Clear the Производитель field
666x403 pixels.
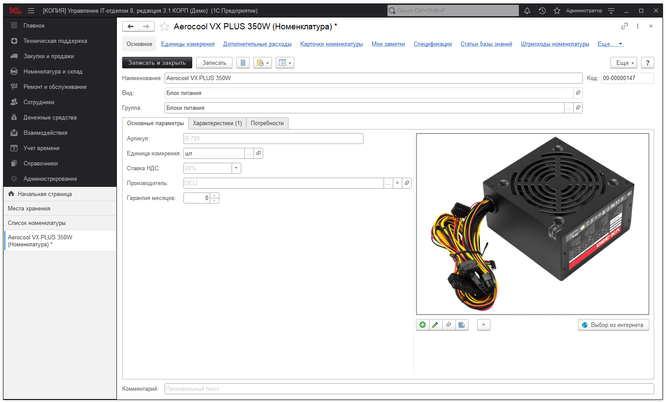397,183
